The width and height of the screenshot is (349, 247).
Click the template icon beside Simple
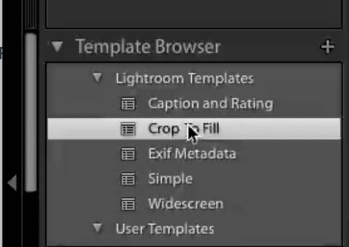pos(128,179)
